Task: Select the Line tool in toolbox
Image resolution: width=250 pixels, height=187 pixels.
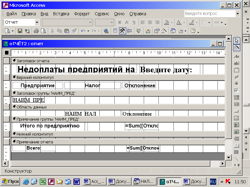Action: tap(237, 159)
